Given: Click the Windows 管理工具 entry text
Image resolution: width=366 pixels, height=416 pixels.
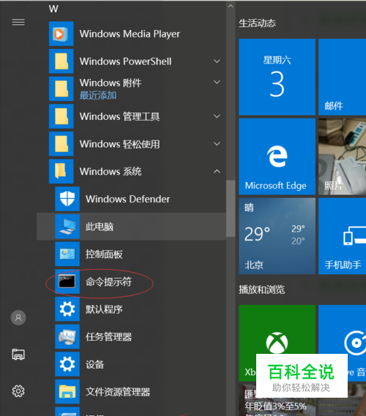Looking at the screenshot, I should [119, 116].
